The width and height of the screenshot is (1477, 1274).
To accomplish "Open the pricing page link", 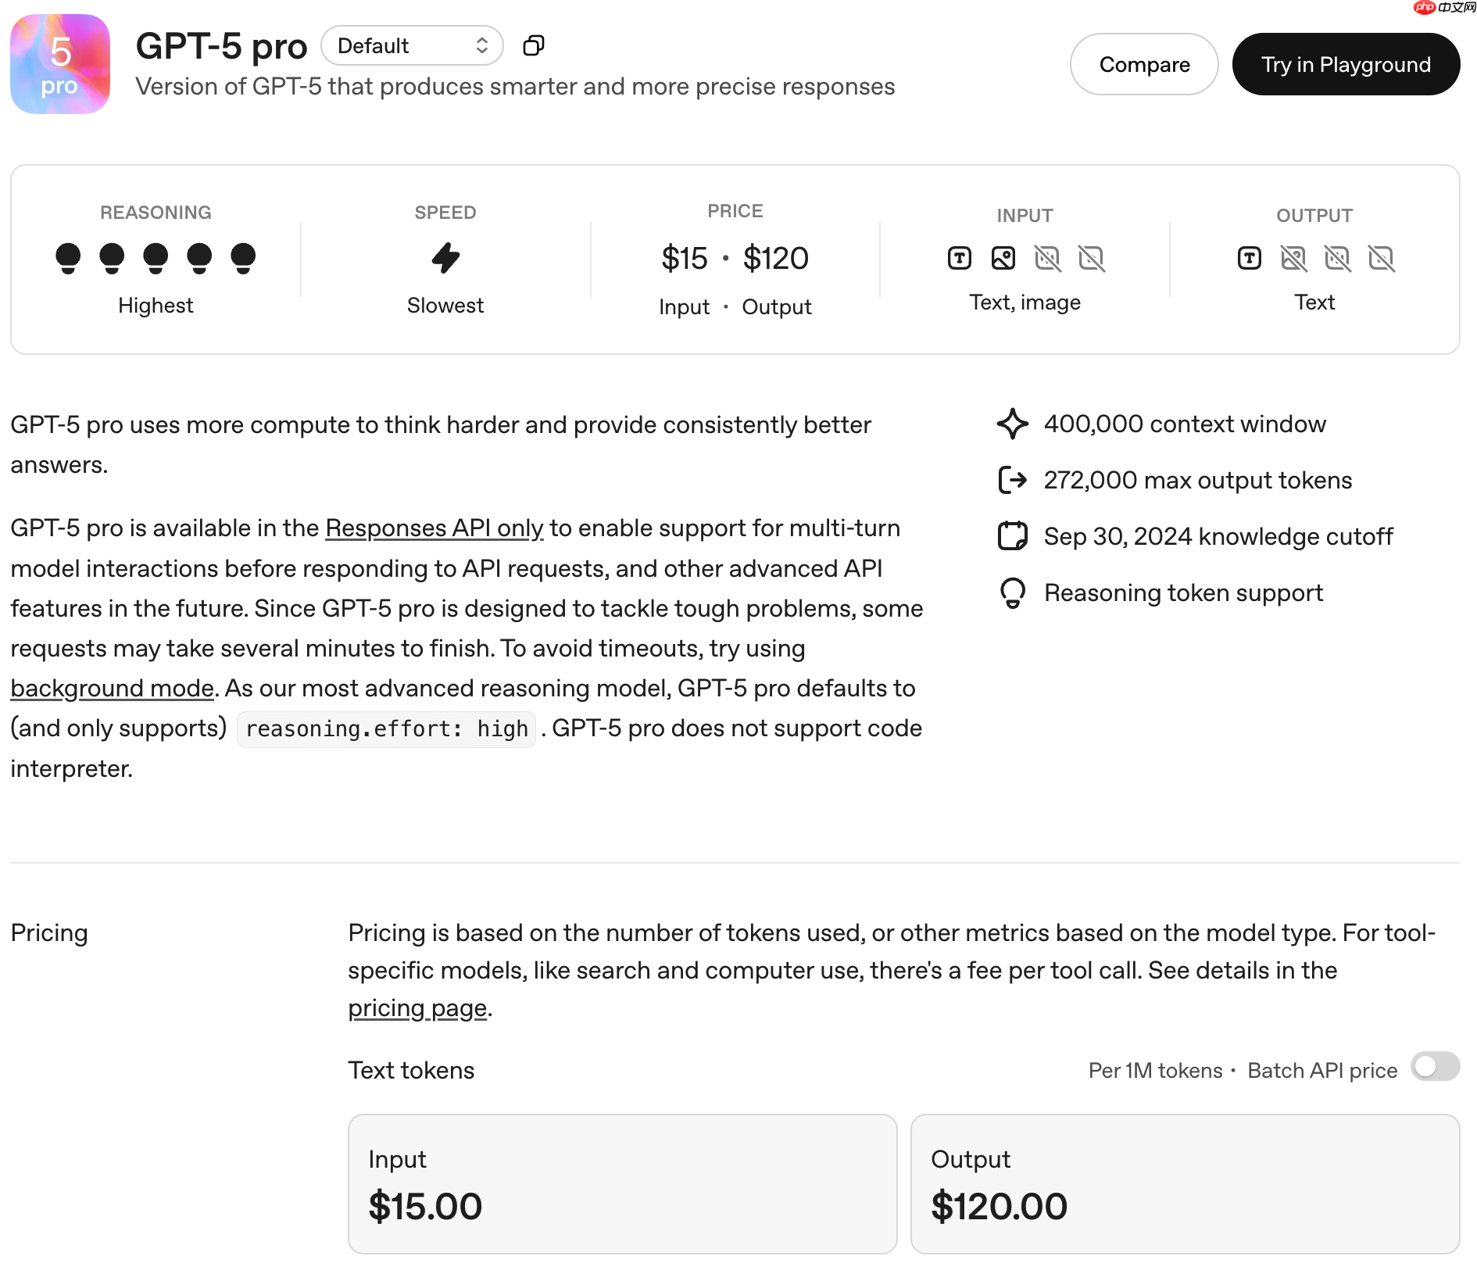I will tap(417, 1008).
